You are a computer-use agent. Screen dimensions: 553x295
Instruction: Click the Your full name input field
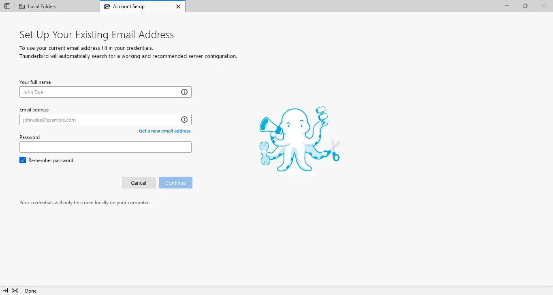(105, 92)
